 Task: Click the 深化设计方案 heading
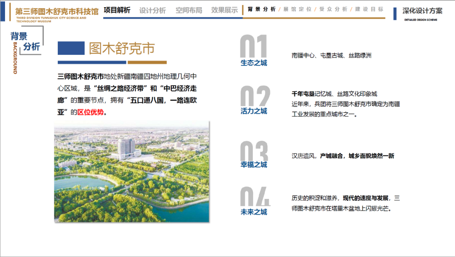point(422,11)
